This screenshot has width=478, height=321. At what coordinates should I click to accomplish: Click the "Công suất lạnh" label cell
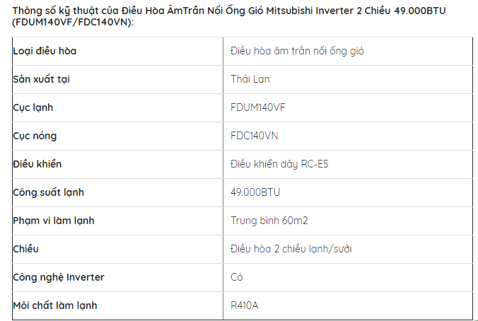(49, 192)
